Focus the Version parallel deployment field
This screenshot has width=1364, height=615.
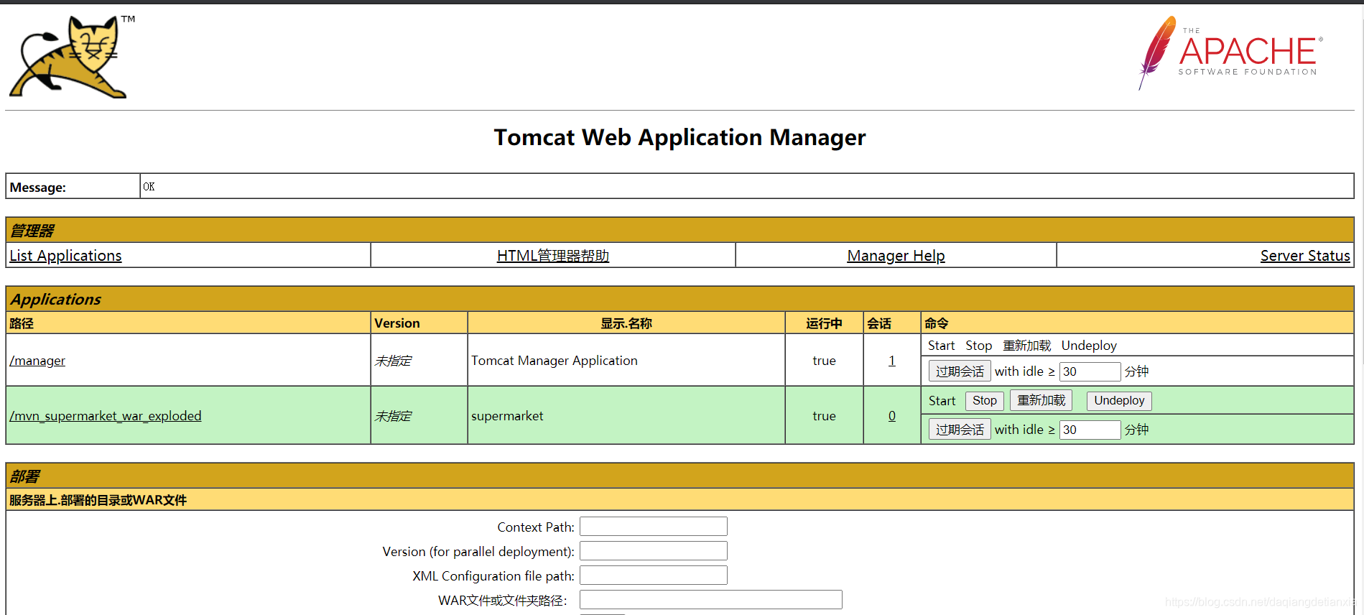(x=654, y=551)
